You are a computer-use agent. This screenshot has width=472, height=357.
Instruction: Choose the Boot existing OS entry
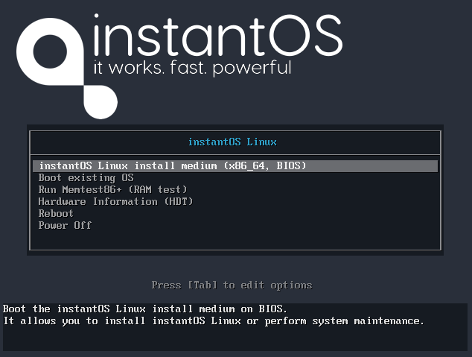[86, 177]
